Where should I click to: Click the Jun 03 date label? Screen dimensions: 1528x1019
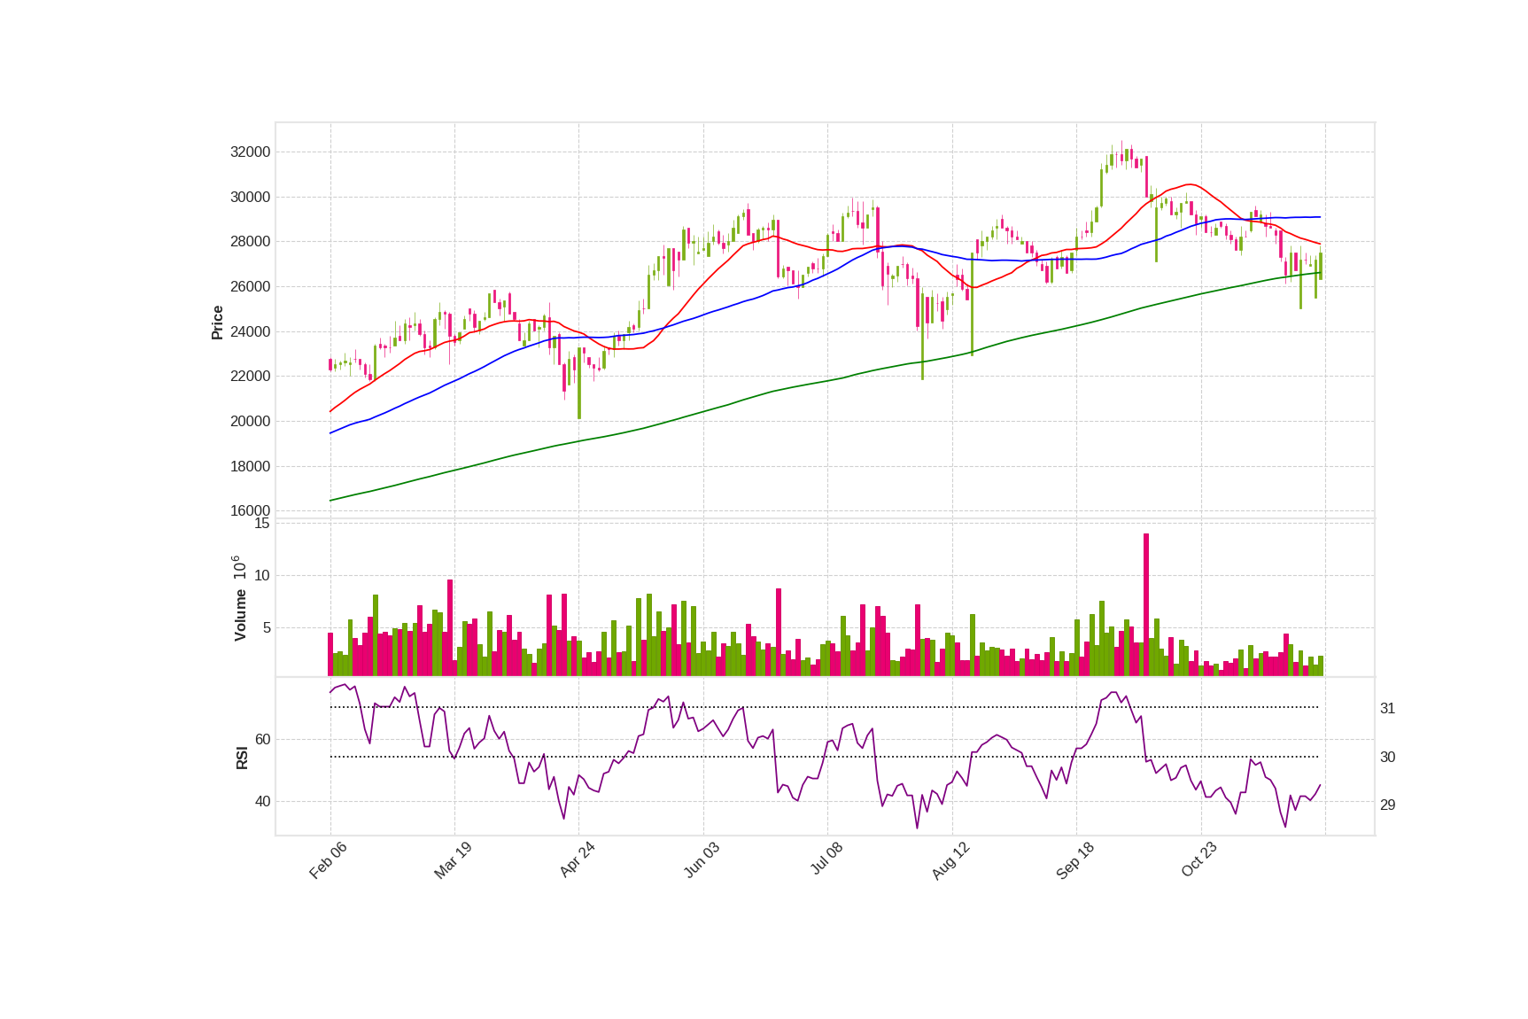point(702,860)
